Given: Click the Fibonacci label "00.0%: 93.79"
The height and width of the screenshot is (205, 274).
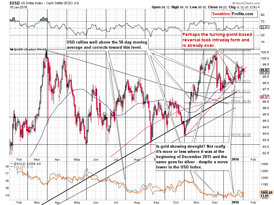Looking at the screenshot, I should coord(241,135).
